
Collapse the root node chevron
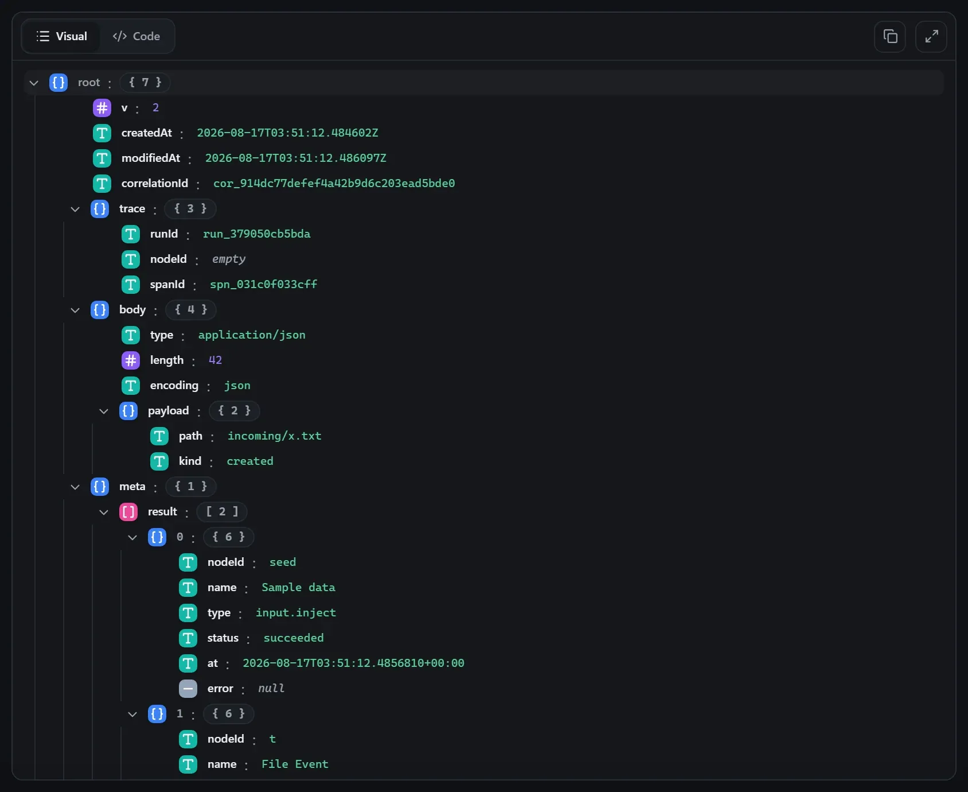[34, 83]
